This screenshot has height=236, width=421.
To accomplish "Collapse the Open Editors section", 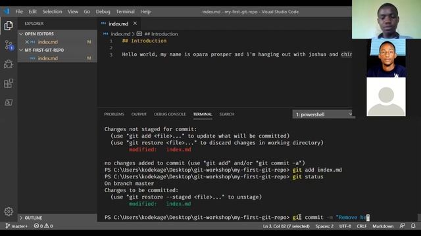I will click(21, 33).
